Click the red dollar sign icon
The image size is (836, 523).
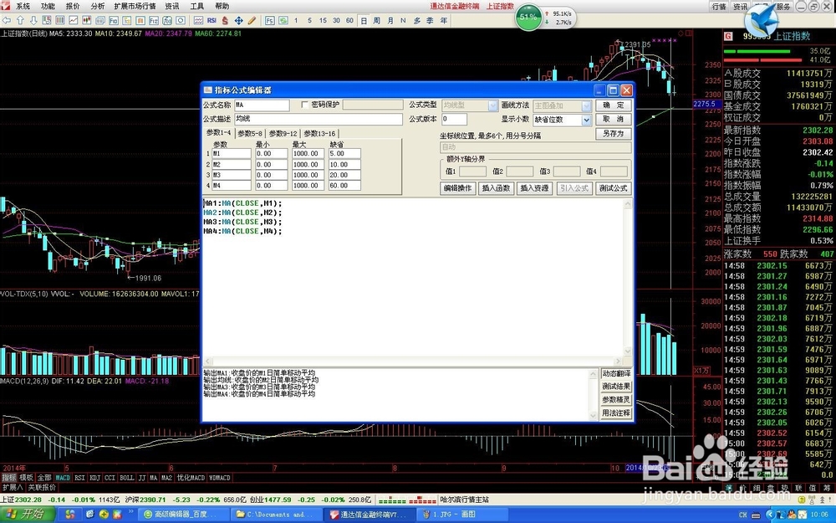click(225, 20)
